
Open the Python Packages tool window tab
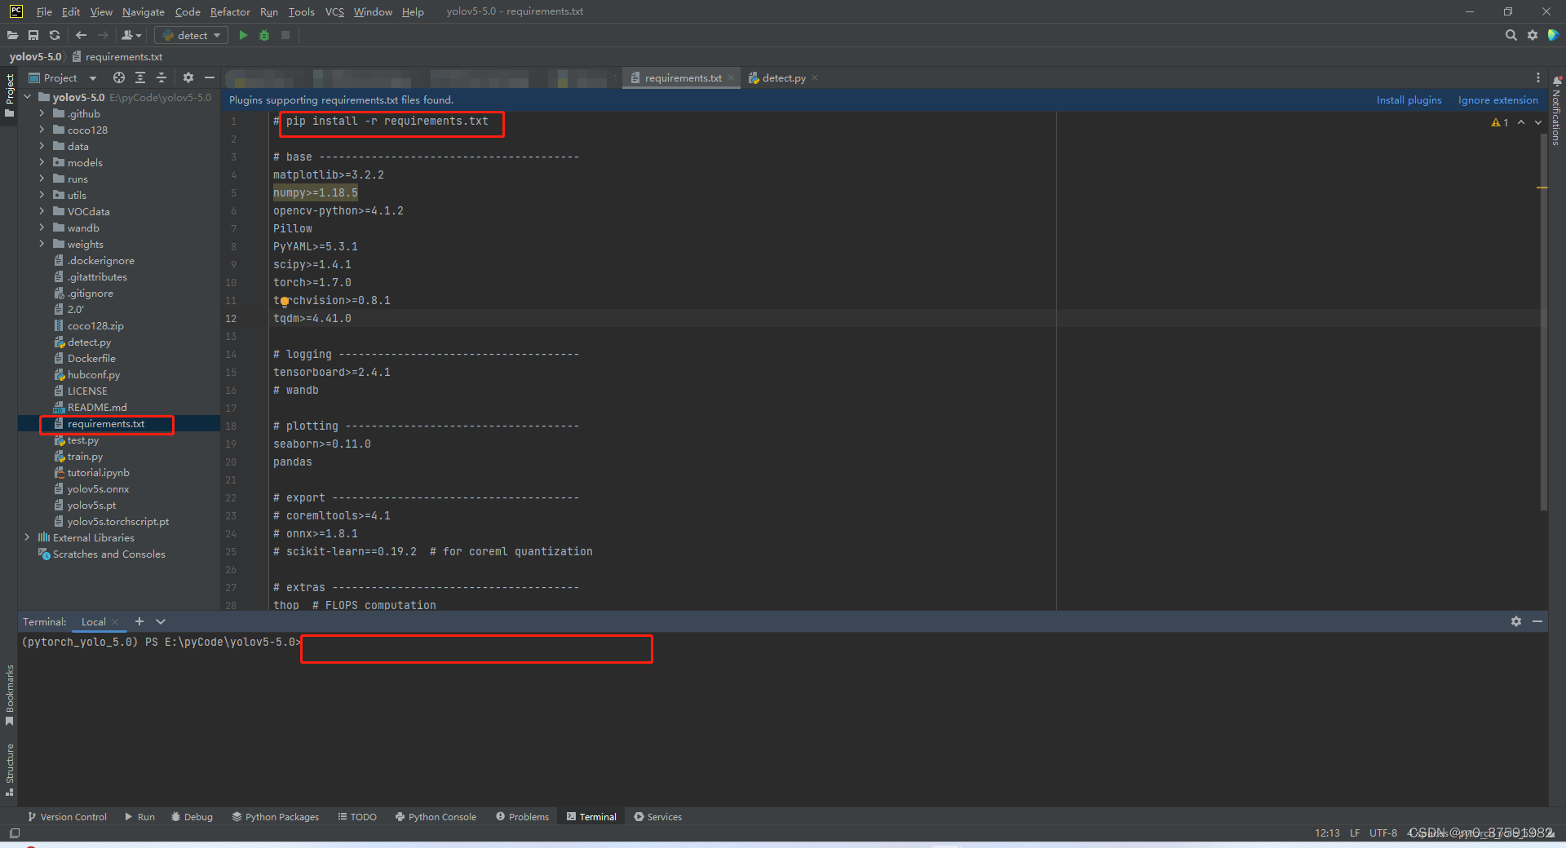(x=275, y=816)
